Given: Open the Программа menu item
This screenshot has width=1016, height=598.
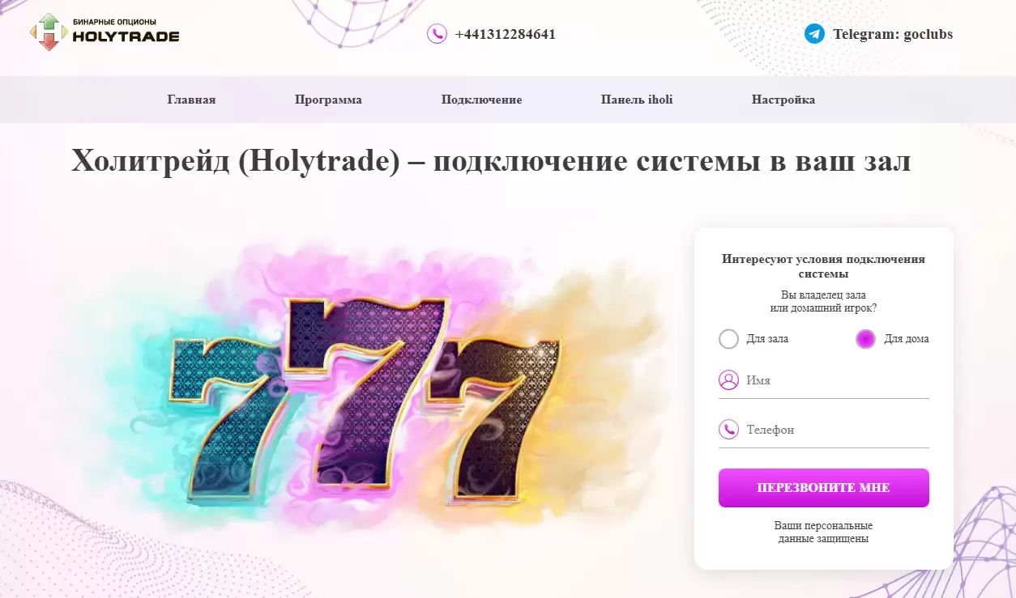Looking at the screenshot, I should pos(328,100).
